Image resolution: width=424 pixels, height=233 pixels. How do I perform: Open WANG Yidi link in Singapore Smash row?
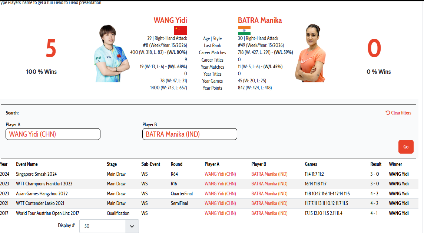coord(220,174)
